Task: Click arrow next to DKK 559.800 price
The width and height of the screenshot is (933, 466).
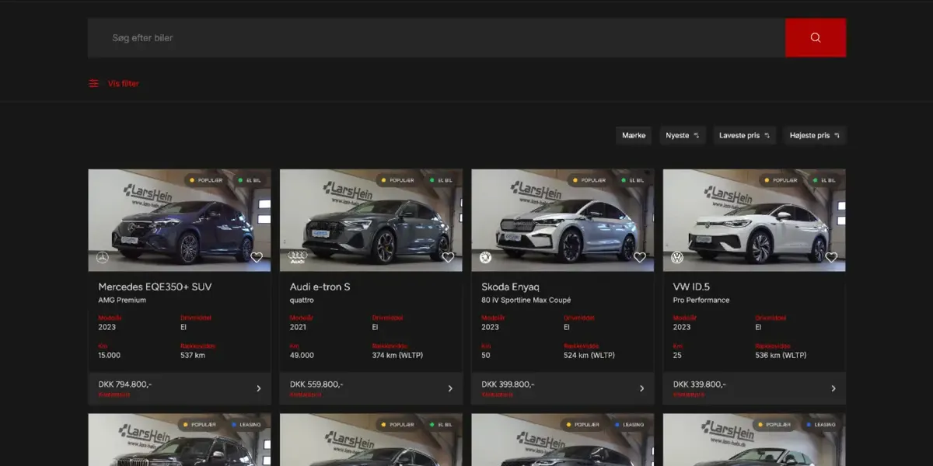Action: [x=450, y=388]
